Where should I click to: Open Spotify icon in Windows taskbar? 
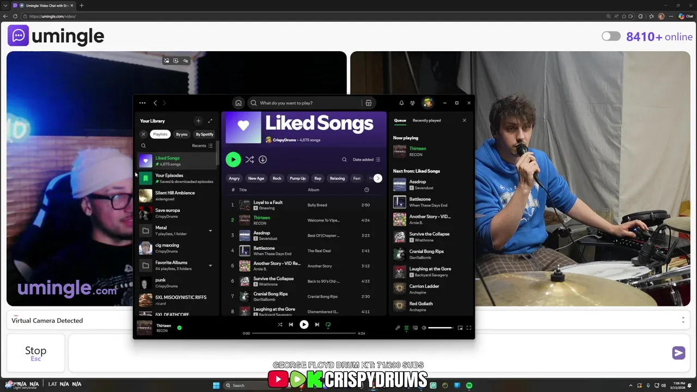click(469, 385)
